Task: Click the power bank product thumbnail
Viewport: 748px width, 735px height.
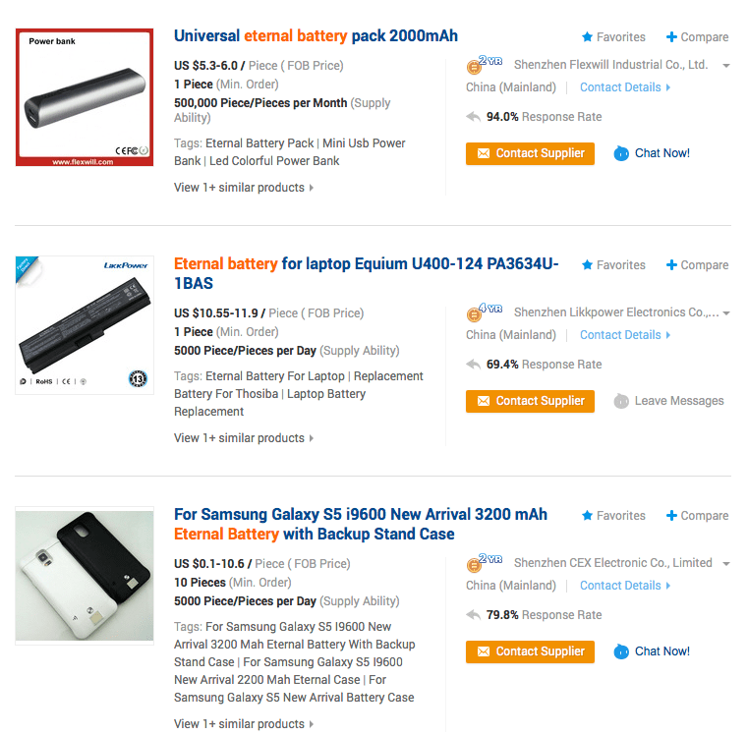Action: coord(85,97)
